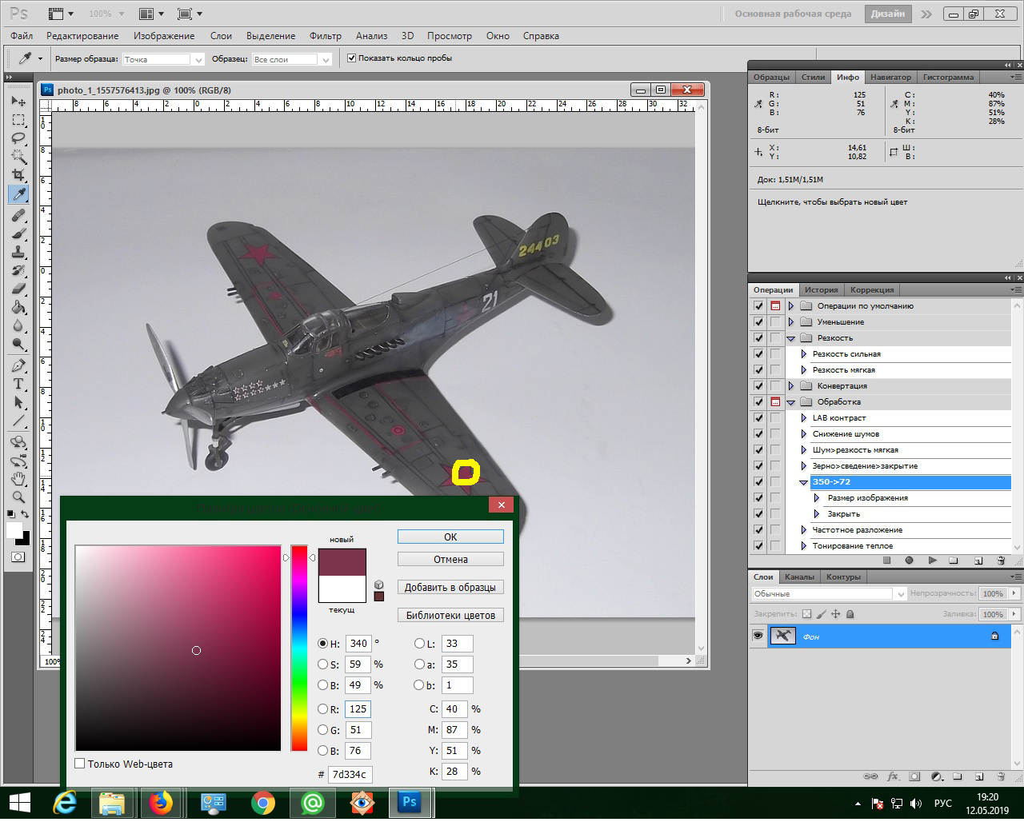
Task: Click the rainbow hue slider strip
Action: 299,648
